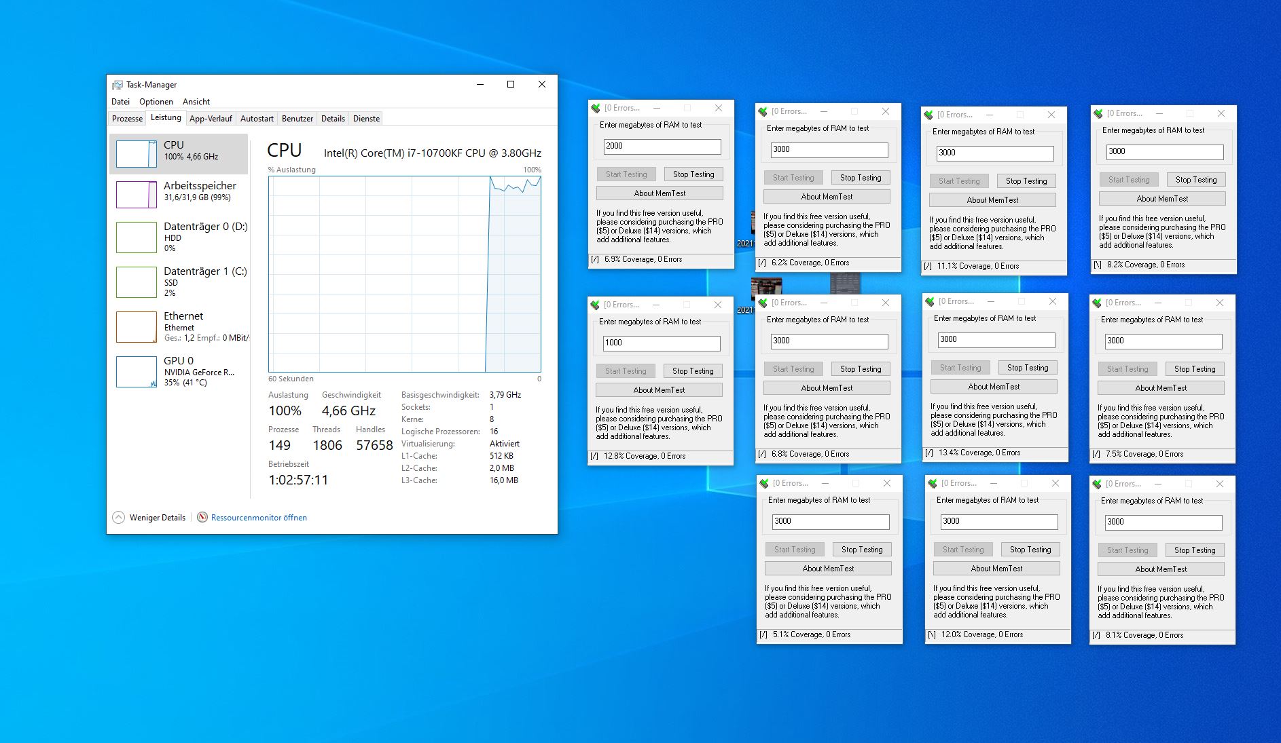Viewport: 1281px width, 743px height.
Task: Collapse Task Manager with Weniger Details
Action: (x=149, y=518)
